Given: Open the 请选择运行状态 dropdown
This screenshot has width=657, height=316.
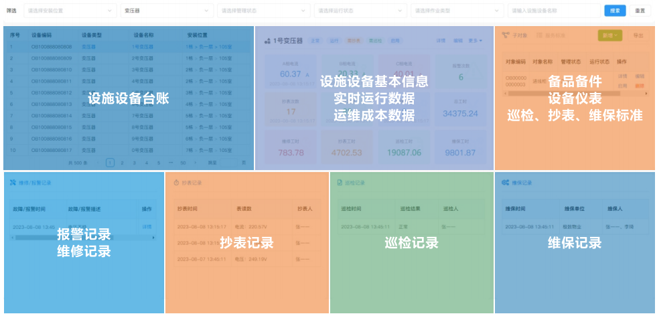Looking at the screenshot, I should coord(360,11).
